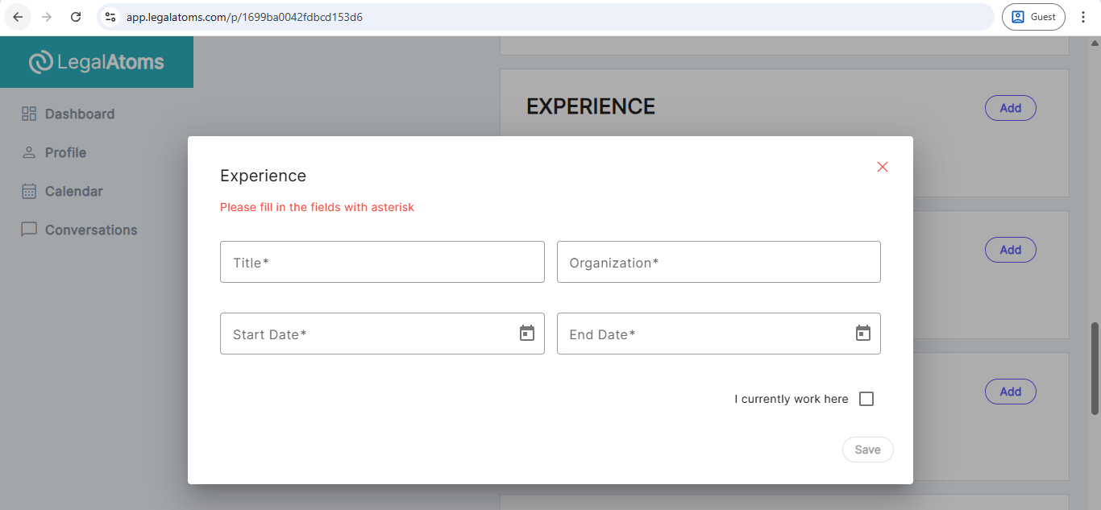This screenshot has width=1101, height=510.
Task: Go back using browser back arrow
Action: click(18, 16)
